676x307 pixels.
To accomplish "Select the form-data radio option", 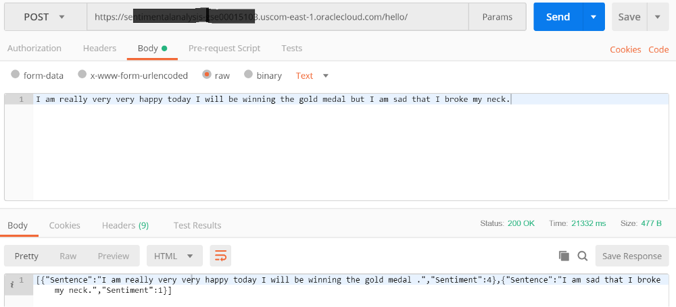I will [16, 74].
